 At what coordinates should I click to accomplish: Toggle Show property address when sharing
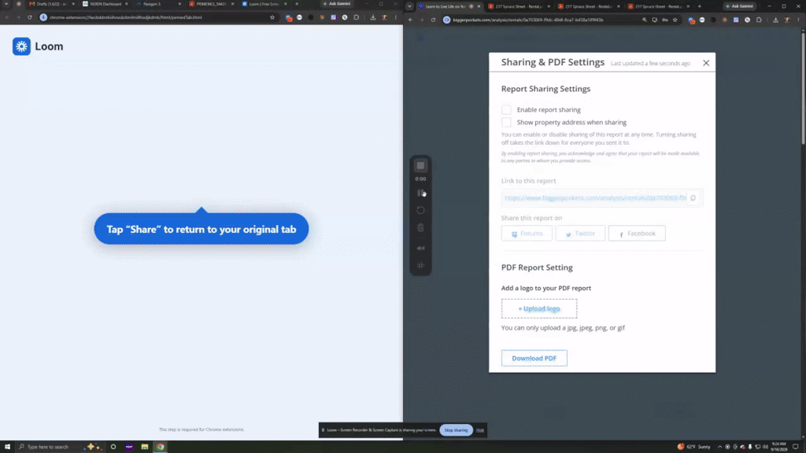506,122
